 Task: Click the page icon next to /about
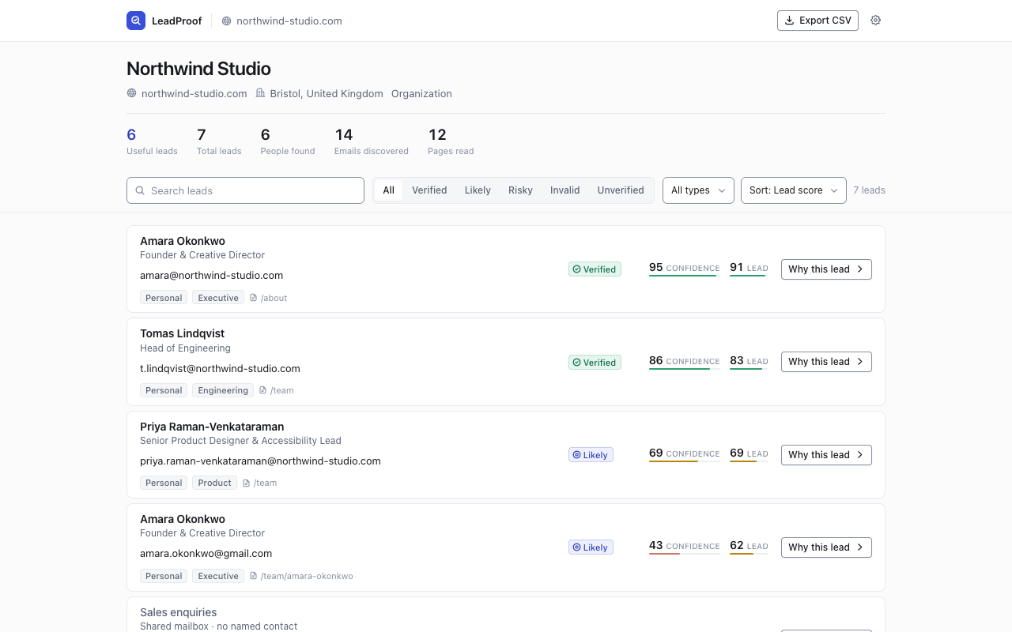[254, 298]
